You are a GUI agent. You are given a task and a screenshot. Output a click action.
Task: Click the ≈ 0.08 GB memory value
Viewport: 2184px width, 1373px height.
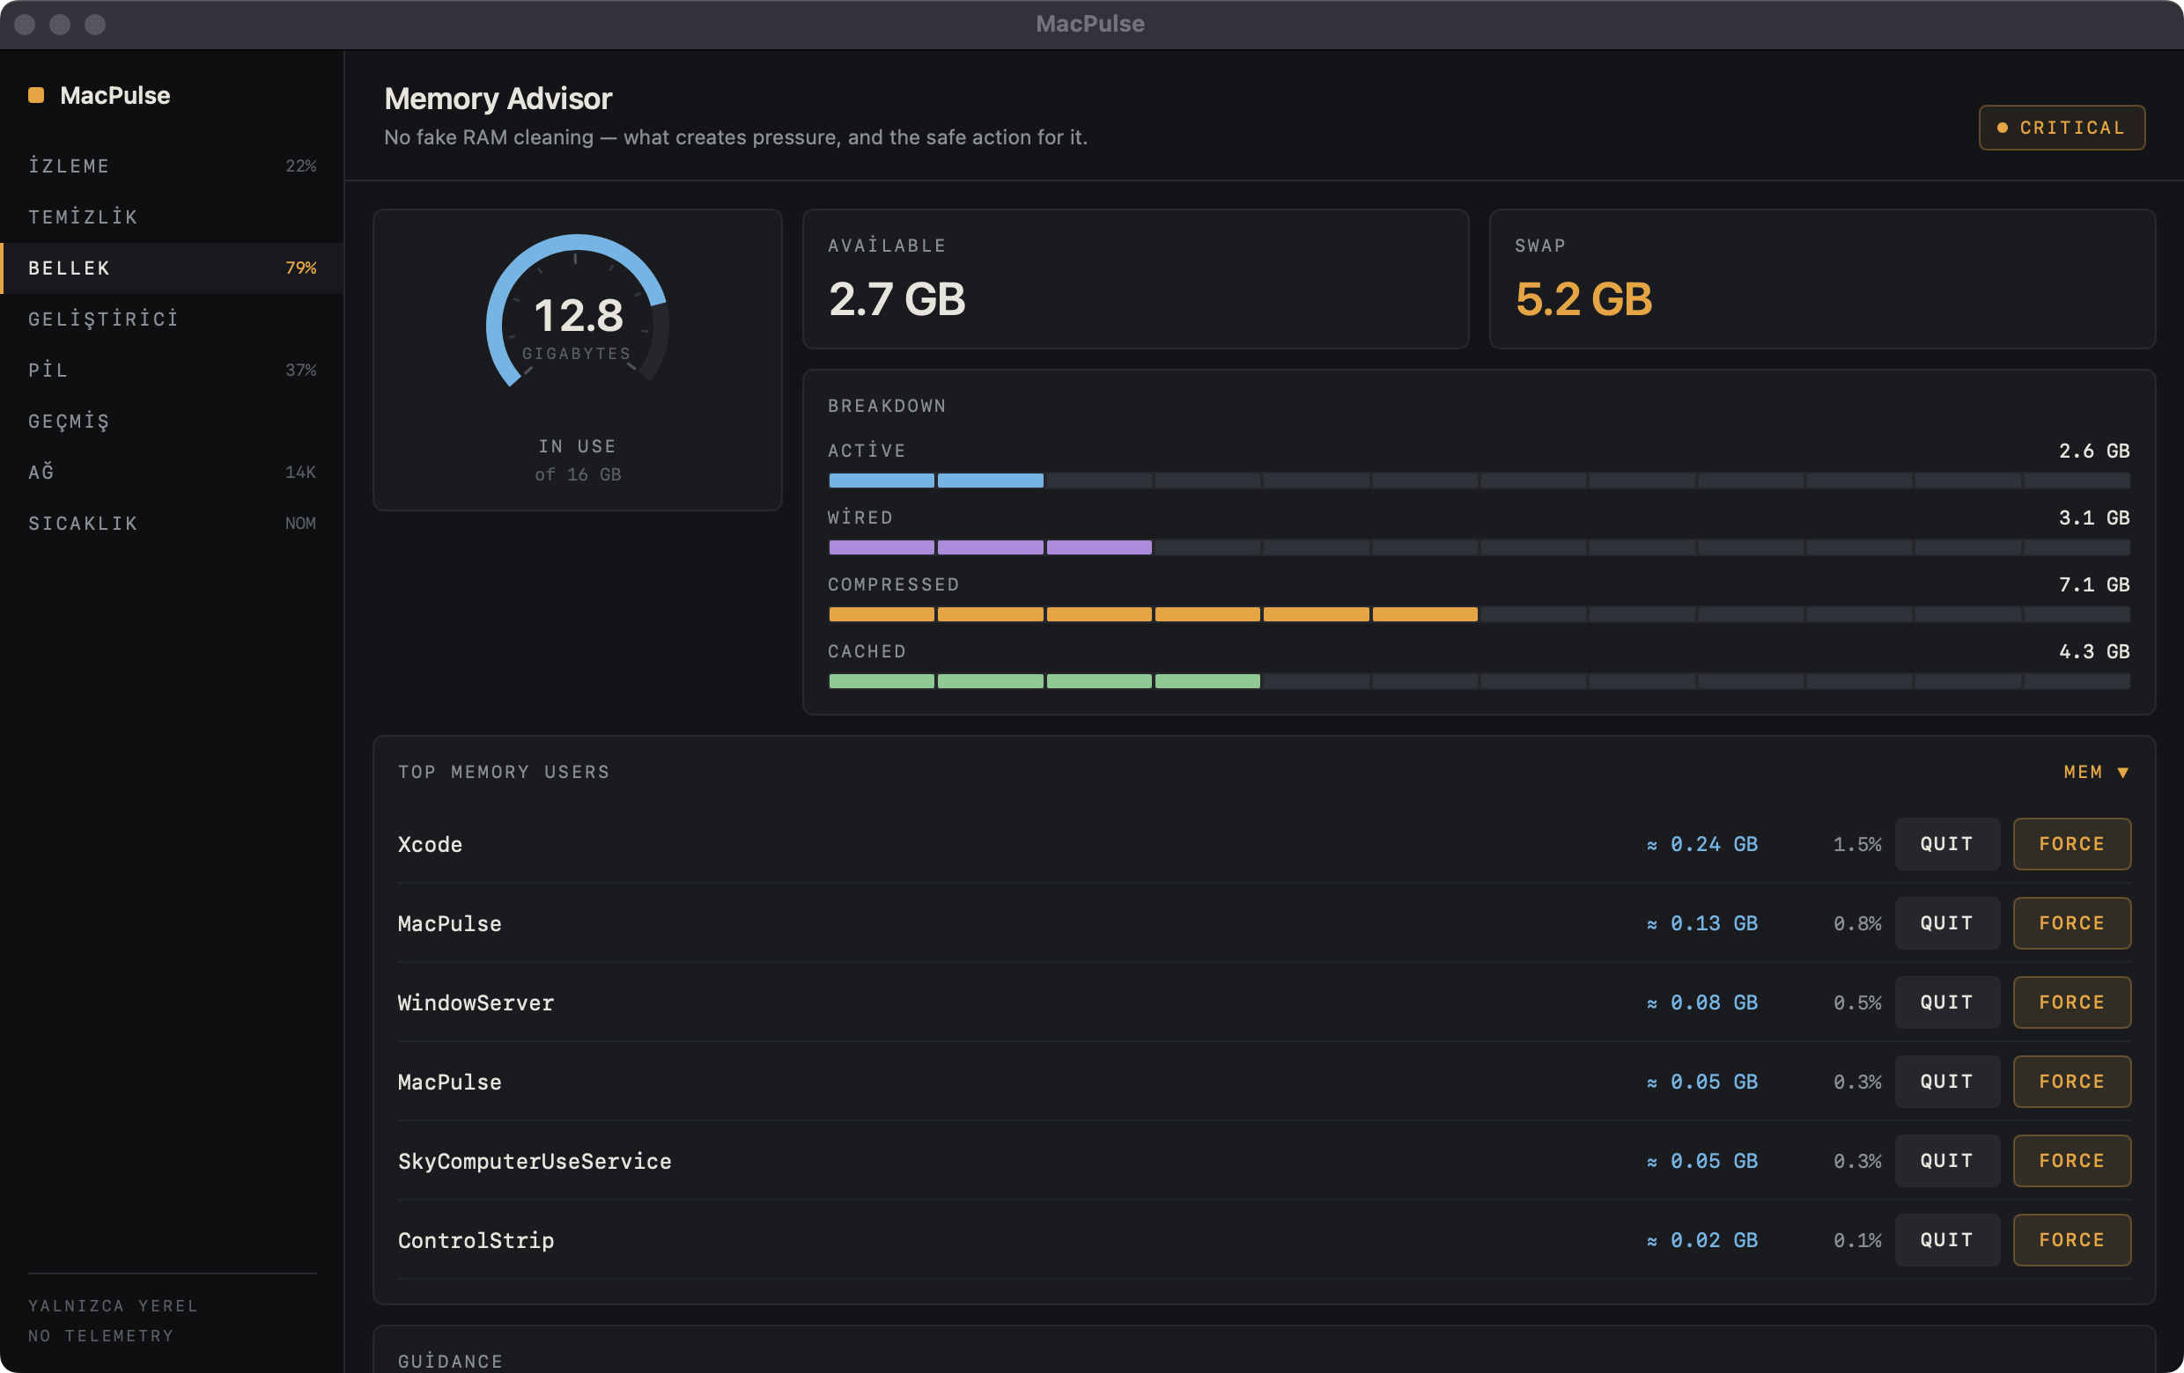(x=1702, y=1003)
